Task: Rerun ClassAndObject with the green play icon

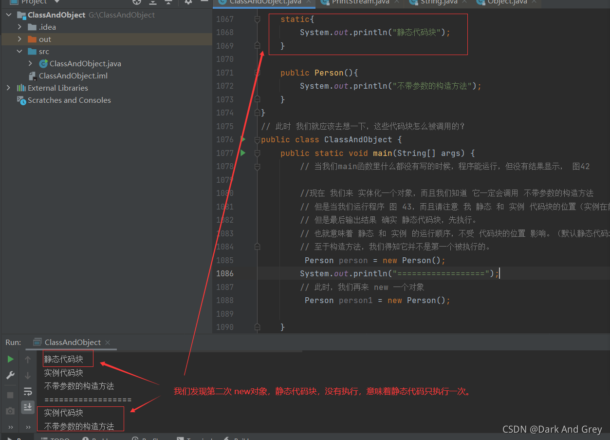Action: click(10, 359)
